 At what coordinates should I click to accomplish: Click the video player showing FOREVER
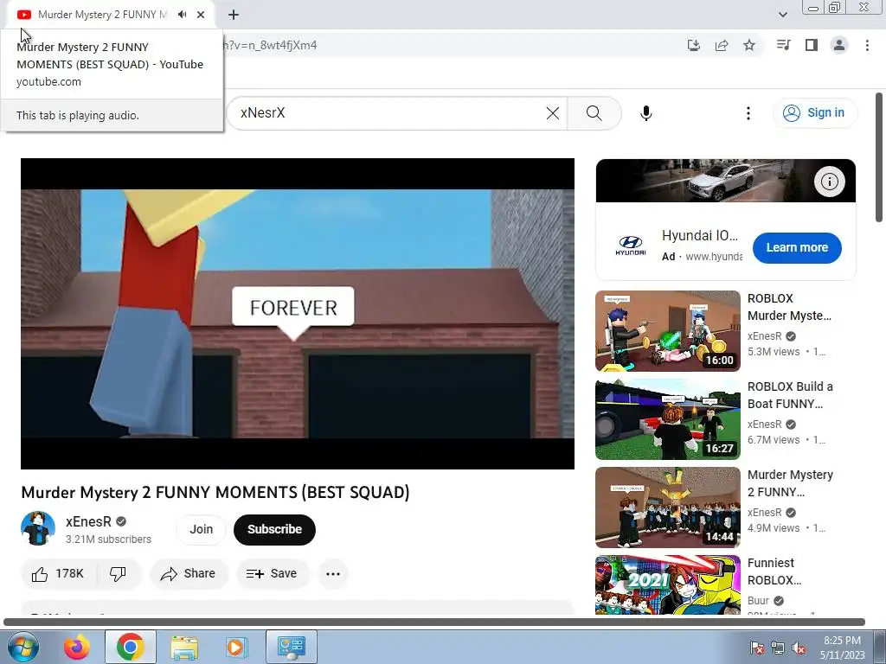pyautogui.click(x=298, y=313)
